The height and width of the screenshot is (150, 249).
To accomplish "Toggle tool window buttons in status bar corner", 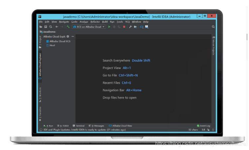I will [41, 130].
